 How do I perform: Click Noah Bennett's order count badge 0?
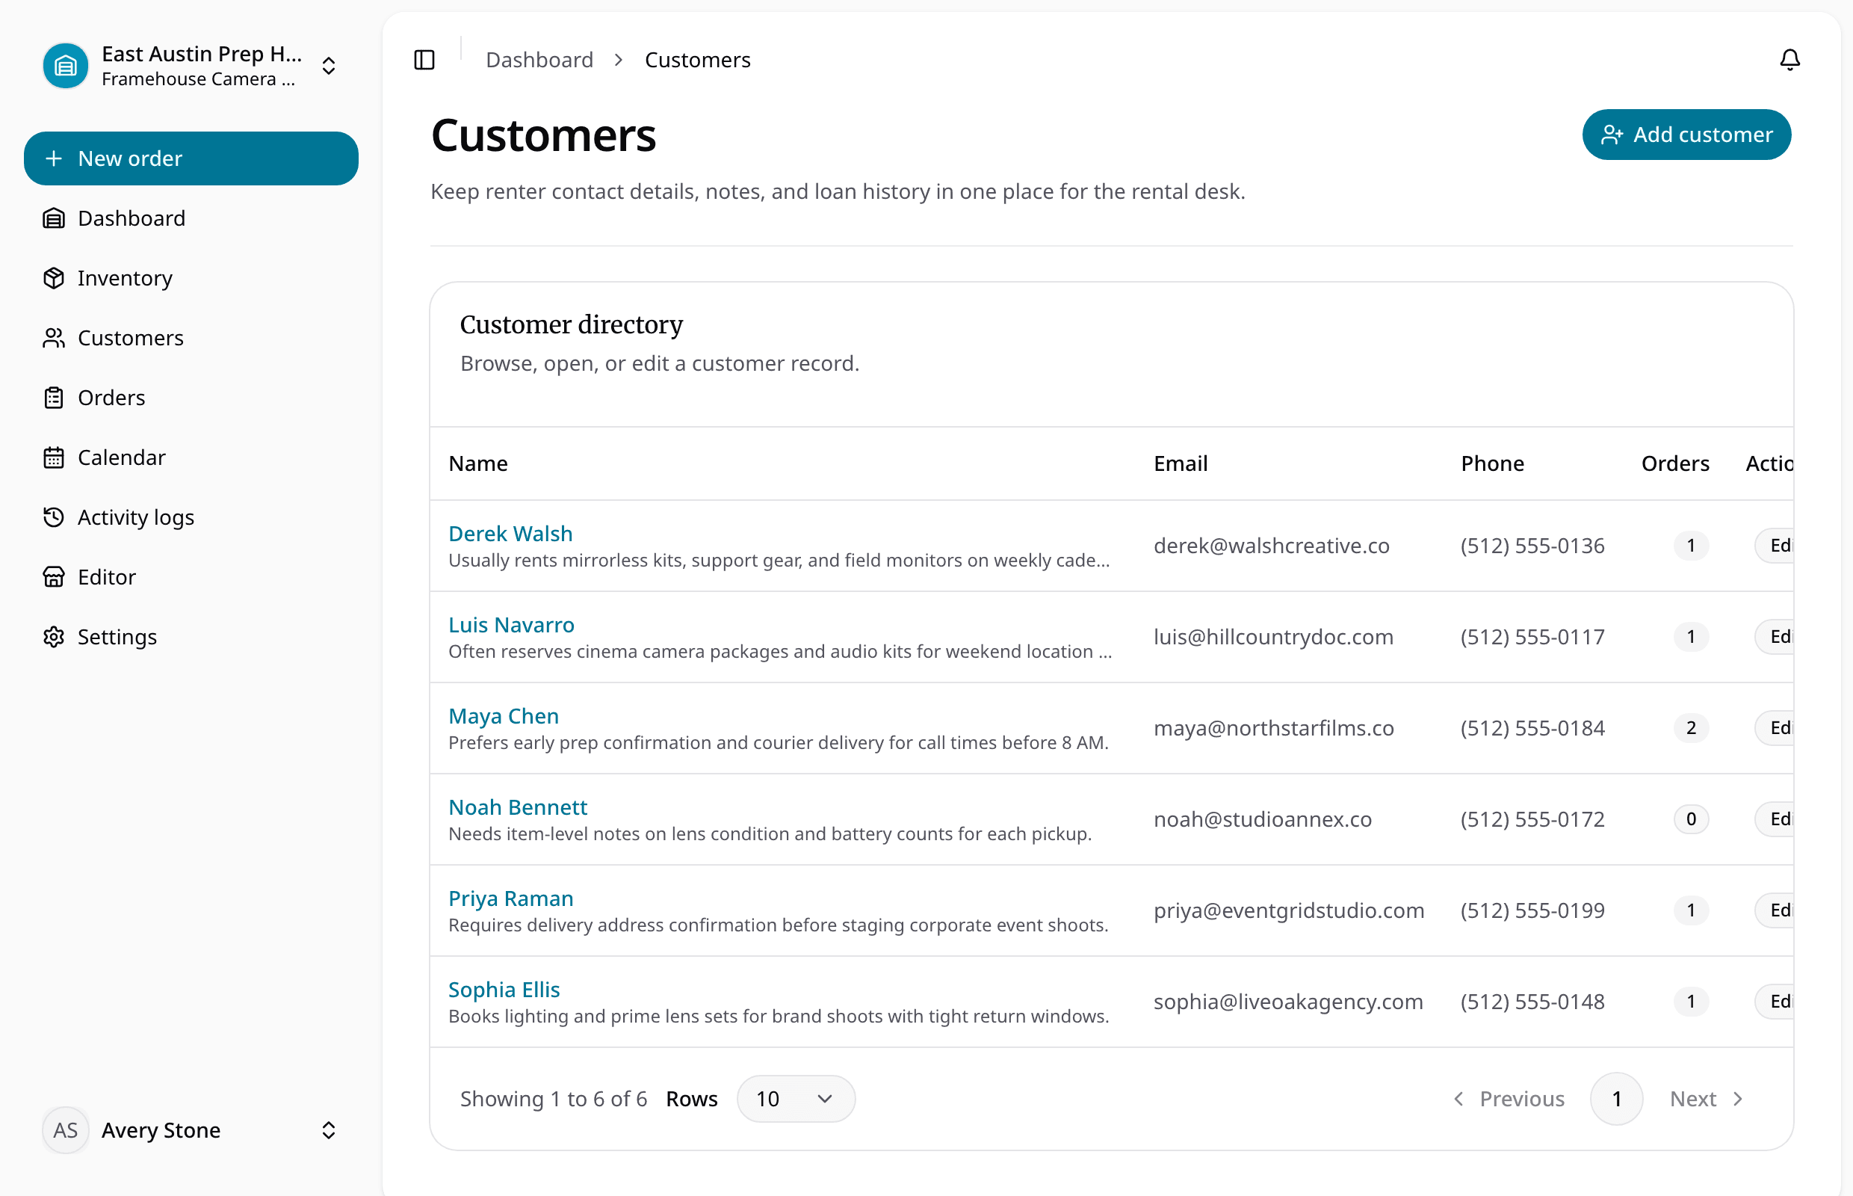point(1691,819)
